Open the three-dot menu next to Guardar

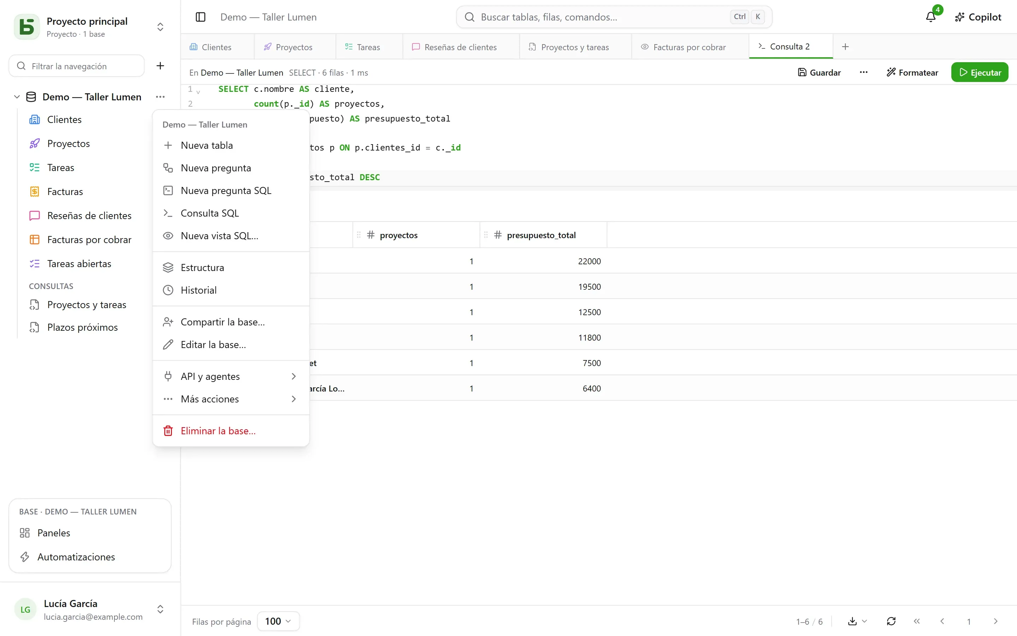click(864, 72)
